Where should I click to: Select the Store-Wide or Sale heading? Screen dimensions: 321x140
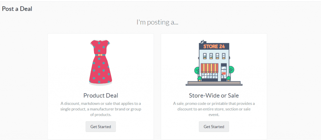point(214,96)
